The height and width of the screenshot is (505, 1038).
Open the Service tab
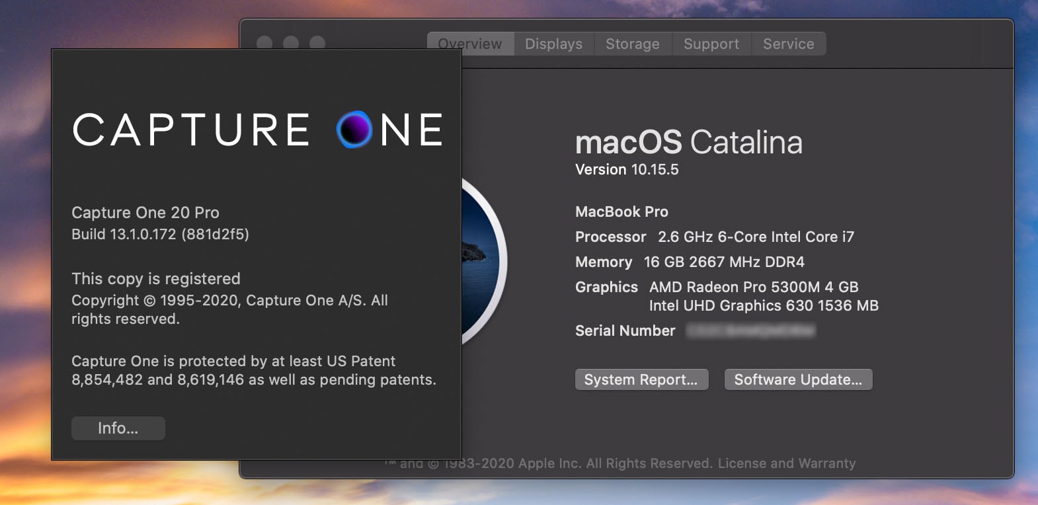click(x=789, y=44)
